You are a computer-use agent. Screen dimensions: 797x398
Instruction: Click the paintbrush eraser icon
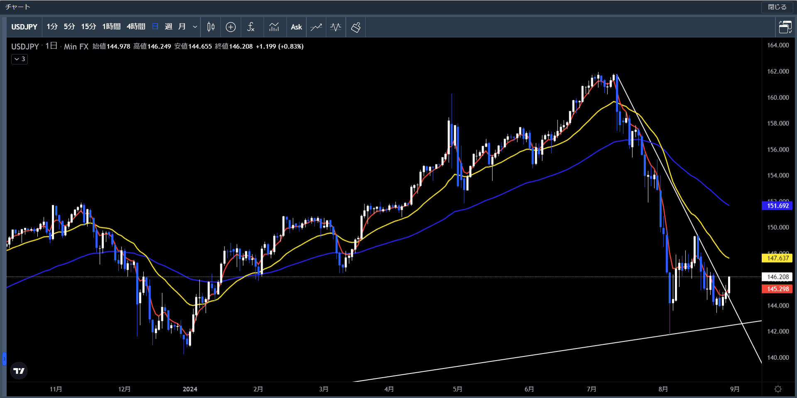coord(356,27)
